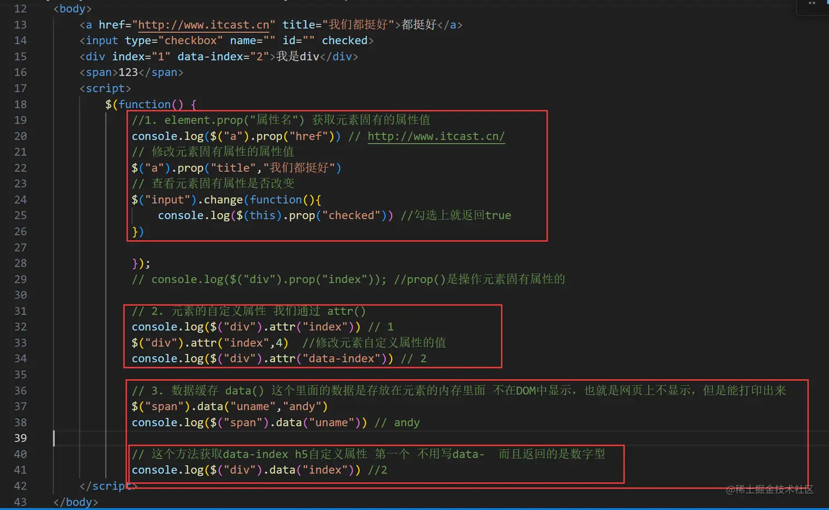Click the attr("data-index") console.log on line 34
Screen dimensions: 829x510
point(263,359)
